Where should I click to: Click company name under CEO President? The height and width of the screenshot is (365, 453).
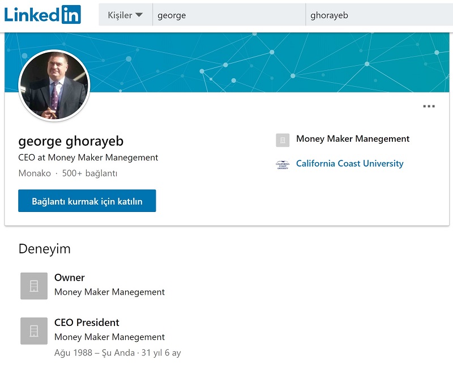click(109, 337)
